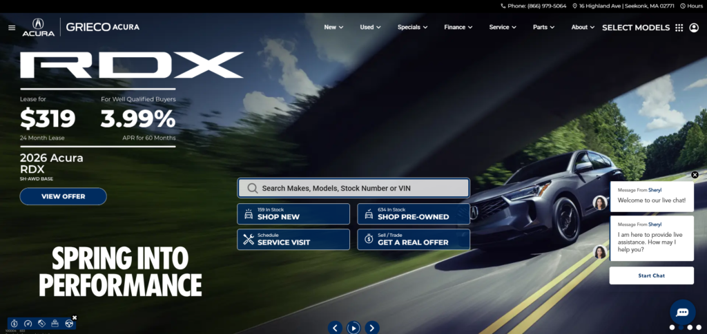Dismiss the live chat message popup
The height and width of the screenshot is (334, 707).
click(695, 175)
